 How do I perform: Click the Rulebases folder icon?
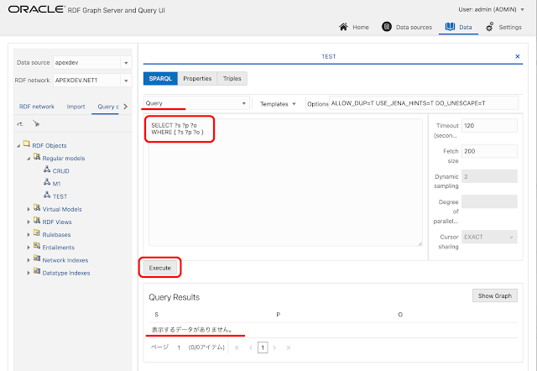click(37, 233)
